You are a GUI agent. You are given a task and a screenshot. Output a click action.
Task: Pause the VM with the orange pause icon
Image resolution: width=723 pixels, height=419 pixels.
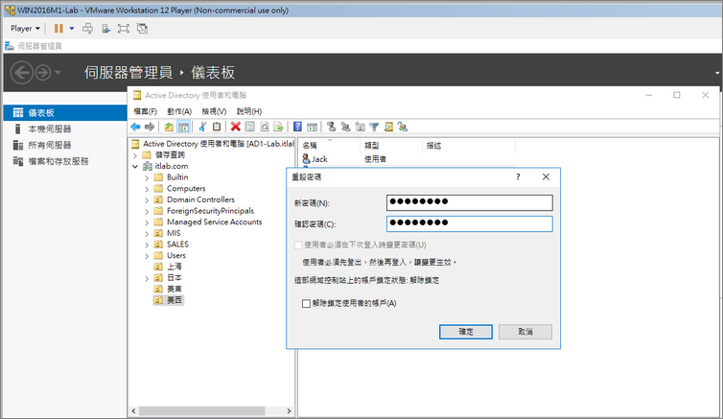point(58,29)
